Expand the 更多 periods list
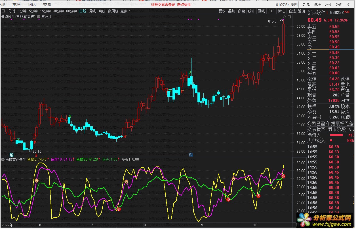 click(125, 11)
